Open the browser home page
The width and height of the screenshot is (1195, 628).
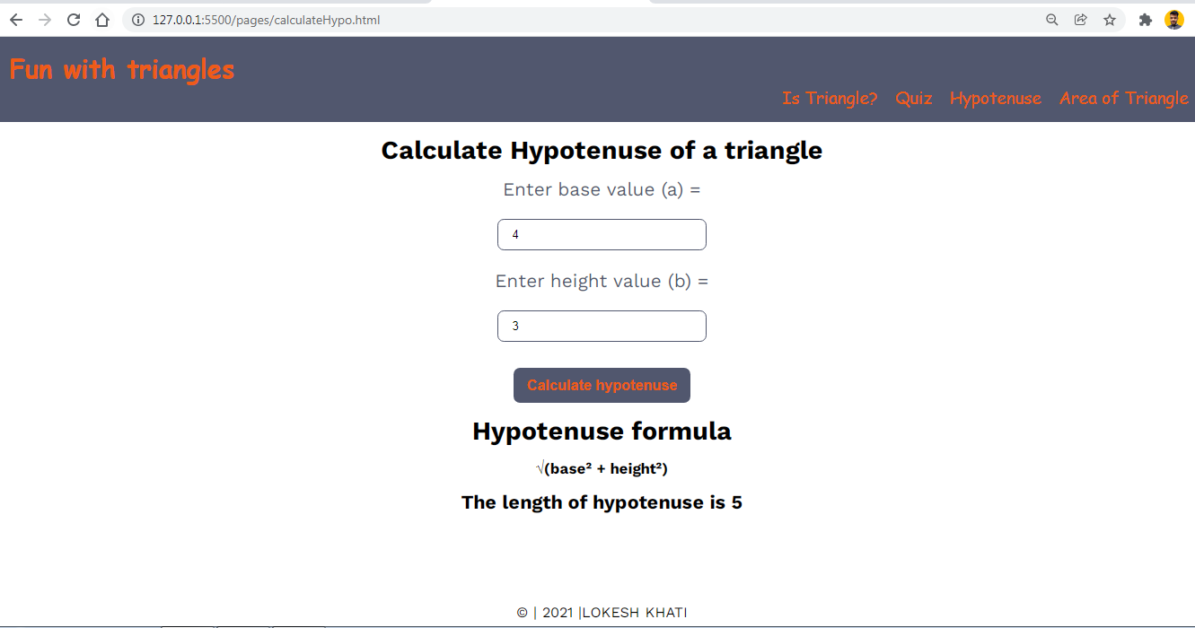(x=102, y=20)
